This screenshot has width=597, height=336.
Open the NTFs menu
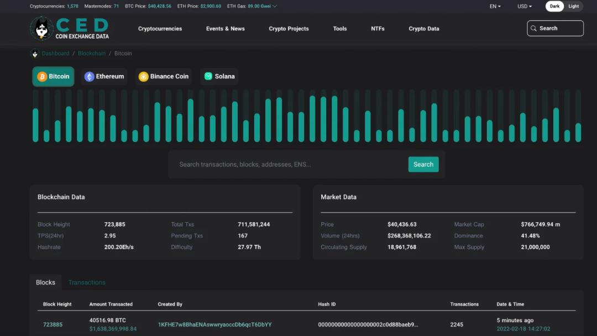pos(378,29)
